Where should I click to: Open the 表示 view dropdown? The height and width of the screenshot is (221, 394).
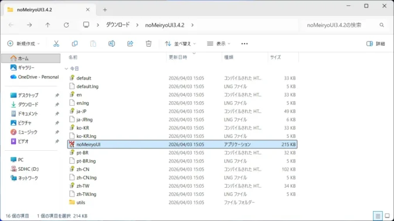pyautogui.click(x=218, y=44)
